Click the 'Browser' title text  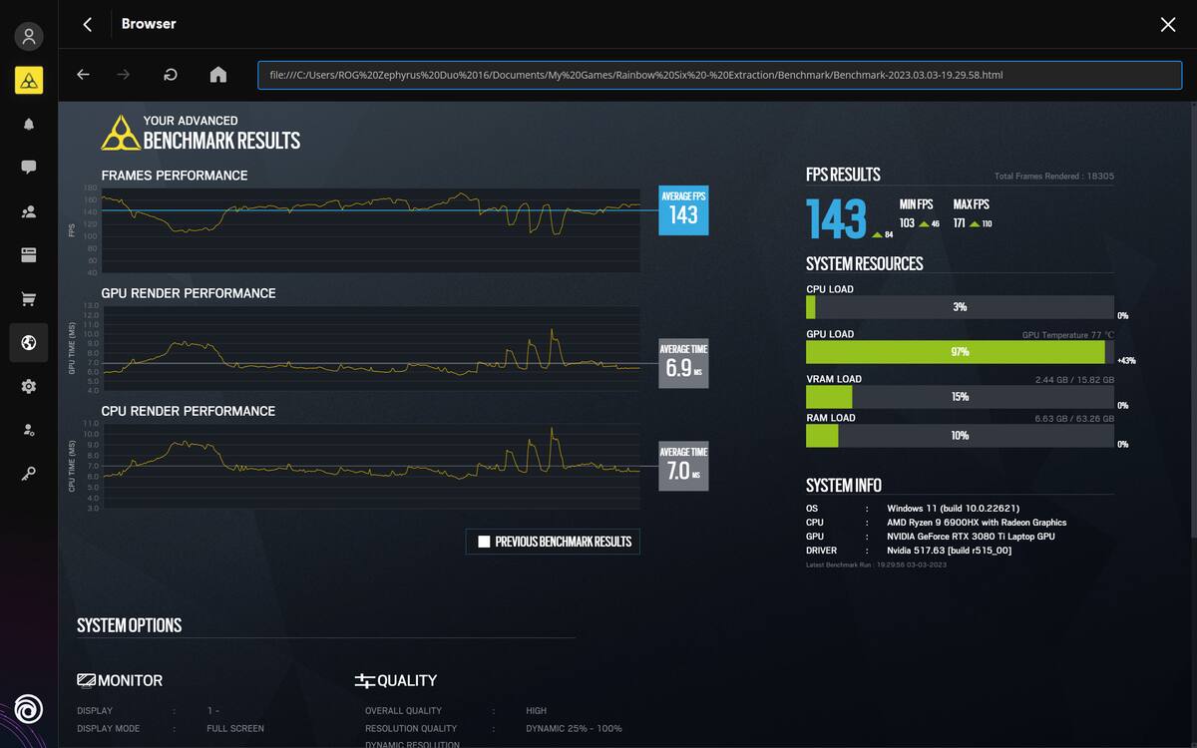[149, 23]
